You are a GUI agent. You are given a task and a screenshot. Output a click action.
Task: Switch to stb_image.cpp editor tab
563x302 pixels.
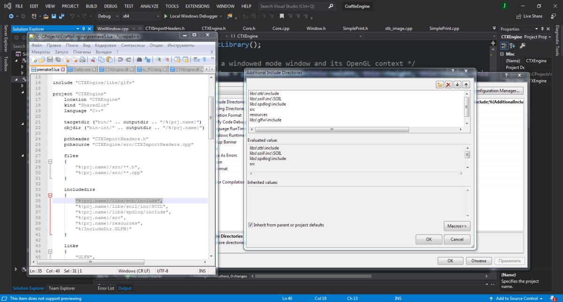(398, 29)
